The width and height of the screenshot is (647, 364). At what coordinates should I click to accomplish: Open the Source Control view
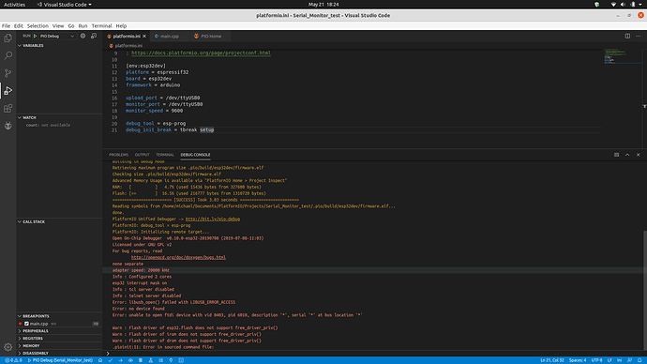[x=8, y=73]
